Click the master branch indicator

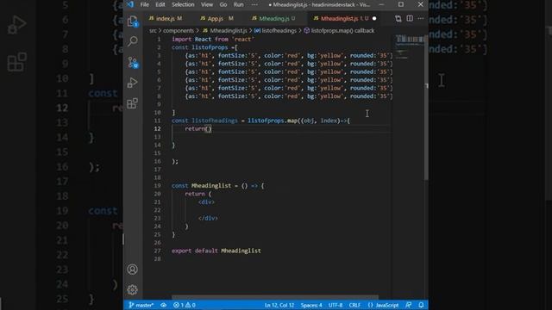[x=141, y=305]
